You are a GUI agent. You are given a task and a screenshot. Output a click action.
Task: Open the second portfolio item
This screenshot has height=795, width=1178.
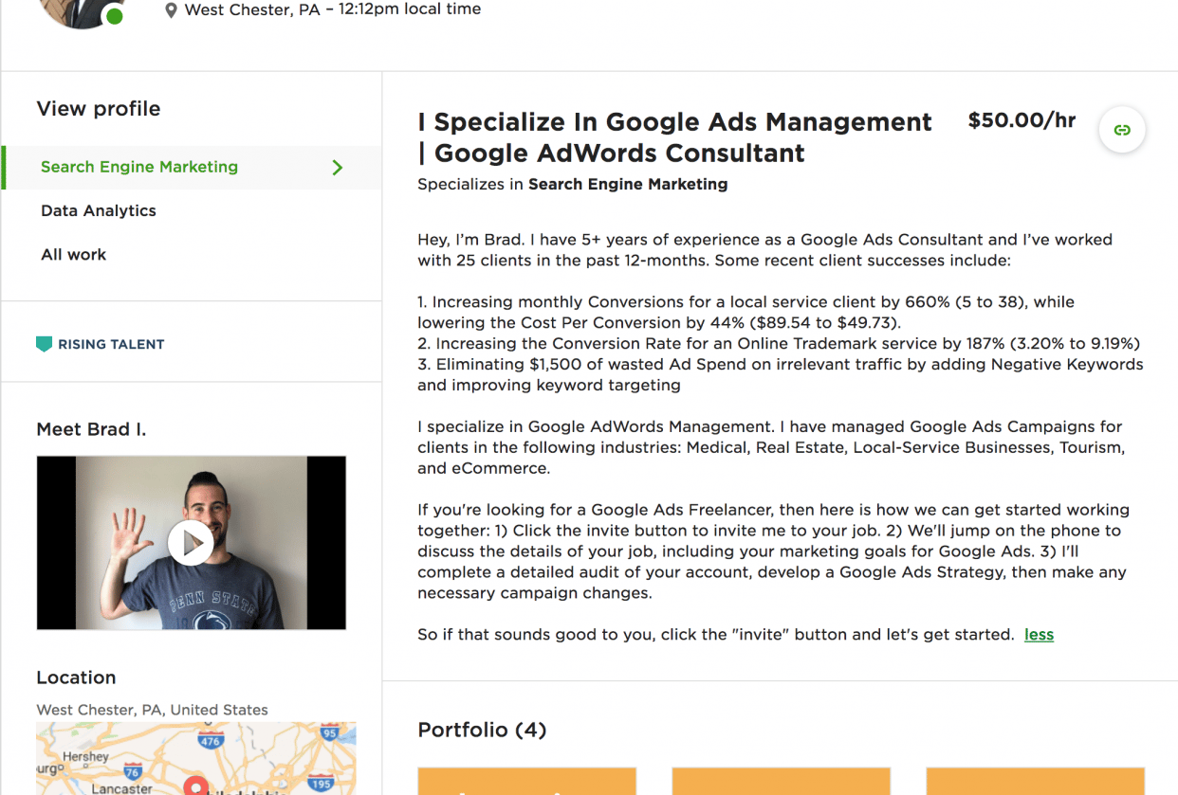click(x=781, y=782)
